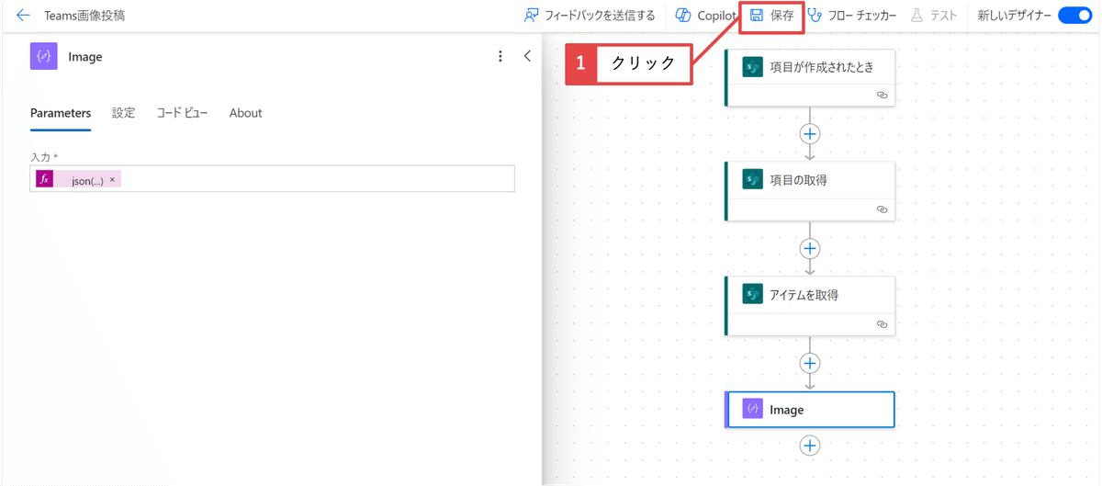Viewport: 1102px width, 486px height.
Task: Open Copilot from the top toolbar
Action: (x=706, y=16)
